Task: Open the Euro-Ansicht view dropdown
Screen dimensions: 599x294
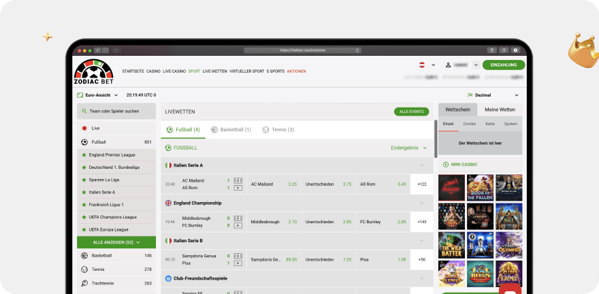Action: click(98, 95)
